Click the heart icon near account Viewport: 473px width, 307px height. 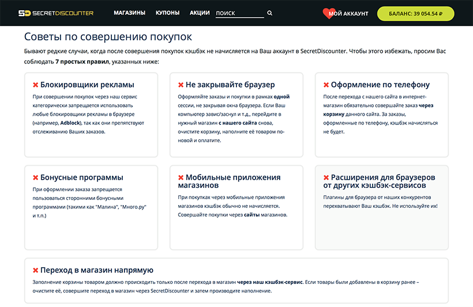click(329, 13)
